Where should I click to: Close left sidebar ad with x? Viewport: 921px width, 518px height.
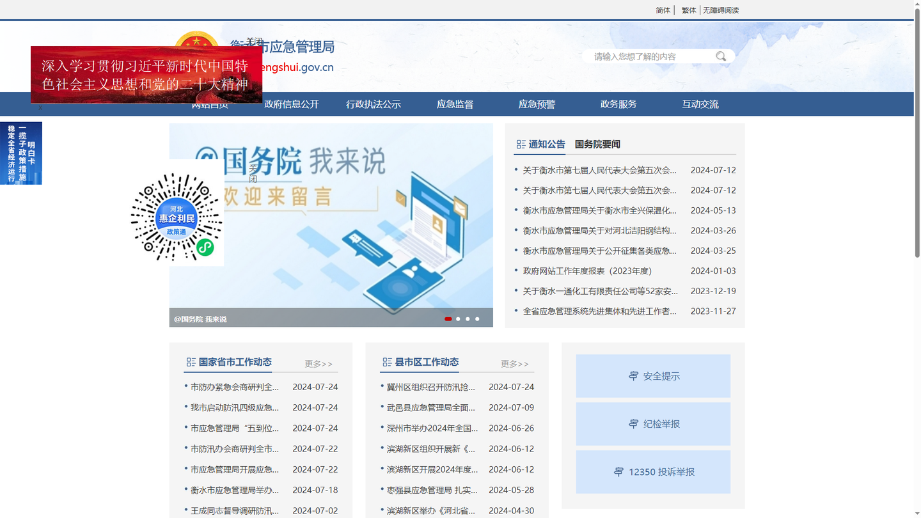coord(40,107)
